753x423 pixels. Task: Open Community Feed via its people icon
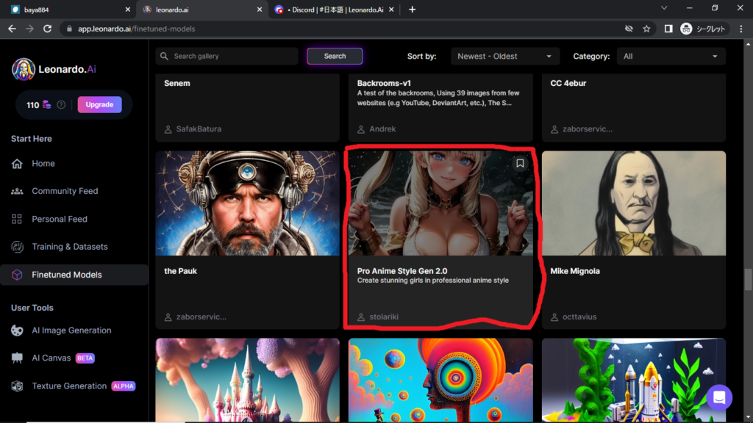(17, 191)
